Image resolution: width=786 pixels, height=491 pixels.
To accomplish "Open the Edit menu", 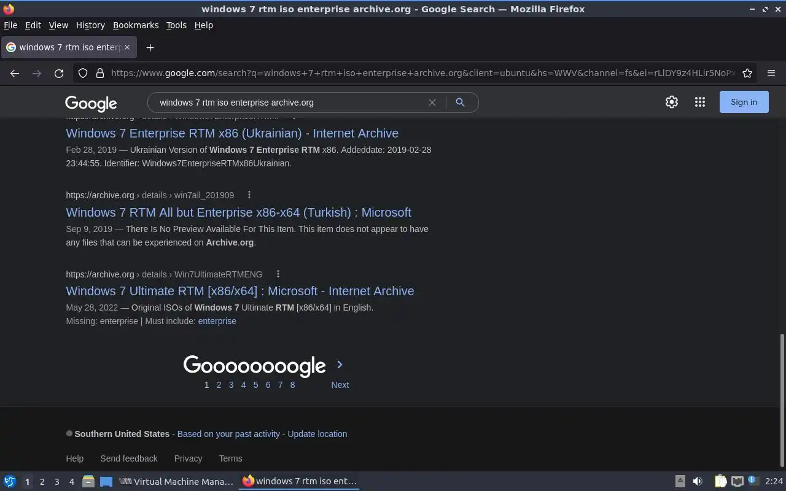I will tap(33, 25).
